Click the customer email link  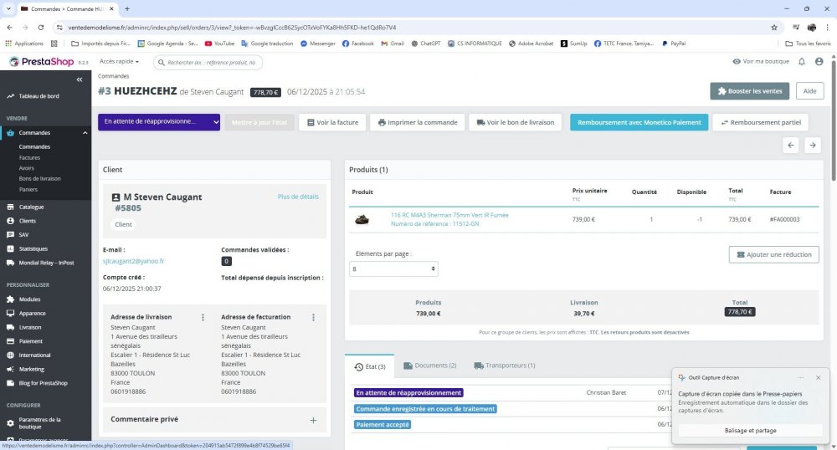tap(133, 261)
